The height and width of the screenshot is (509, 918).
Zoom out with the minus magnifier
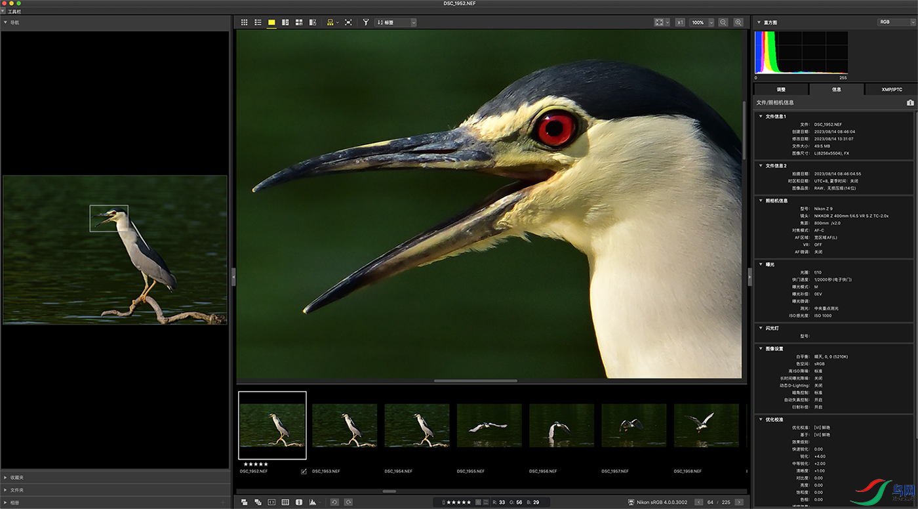(723, 22)
